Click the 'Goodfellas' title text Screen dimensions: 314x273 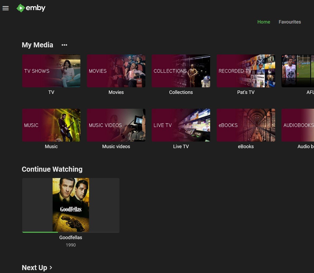pyautogui.click(x=71, y=238)
